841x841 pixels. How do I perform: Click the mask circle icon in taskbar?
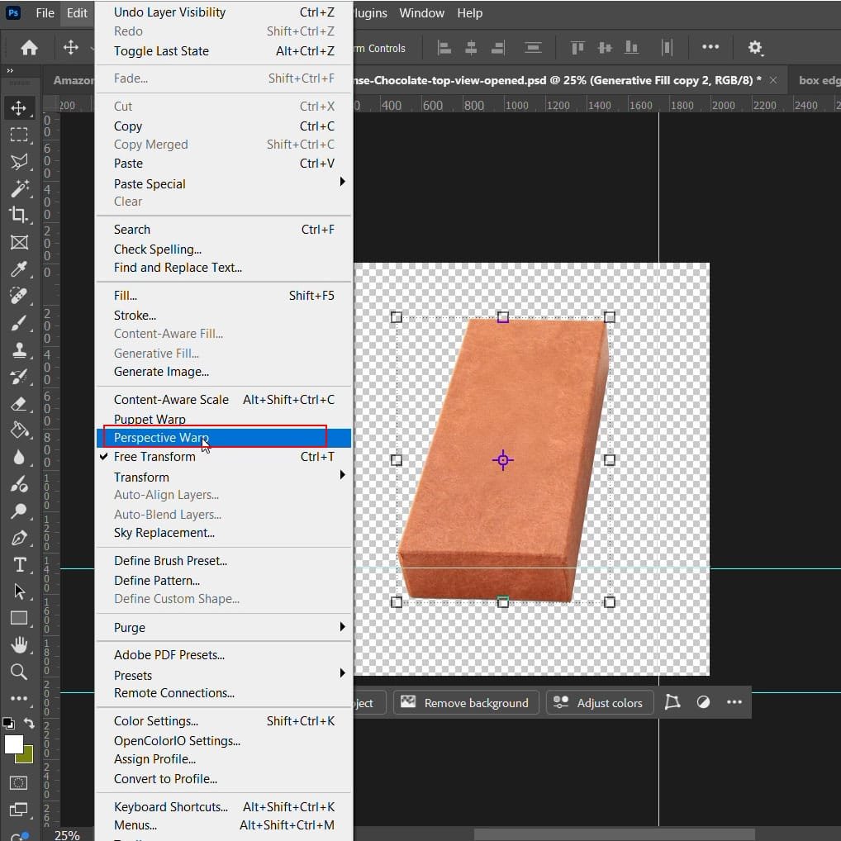point(703,702)
